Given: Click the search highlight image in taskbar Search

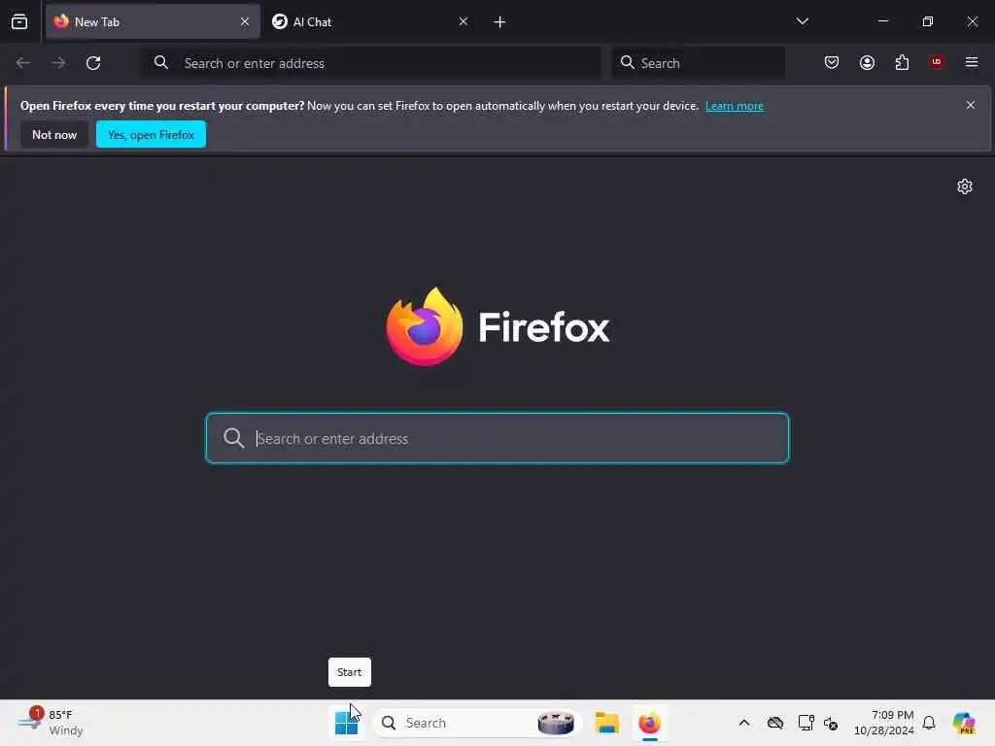Looking at the screenshot, I should point(555,723).
